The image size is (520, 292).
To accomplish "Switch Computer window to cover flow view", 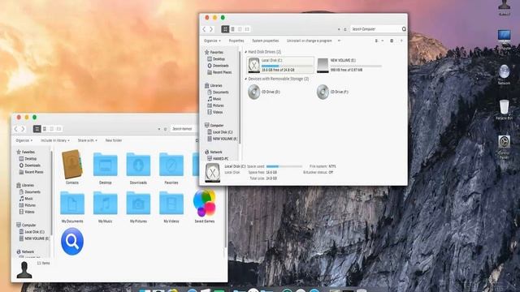I will tap(247, 29).
